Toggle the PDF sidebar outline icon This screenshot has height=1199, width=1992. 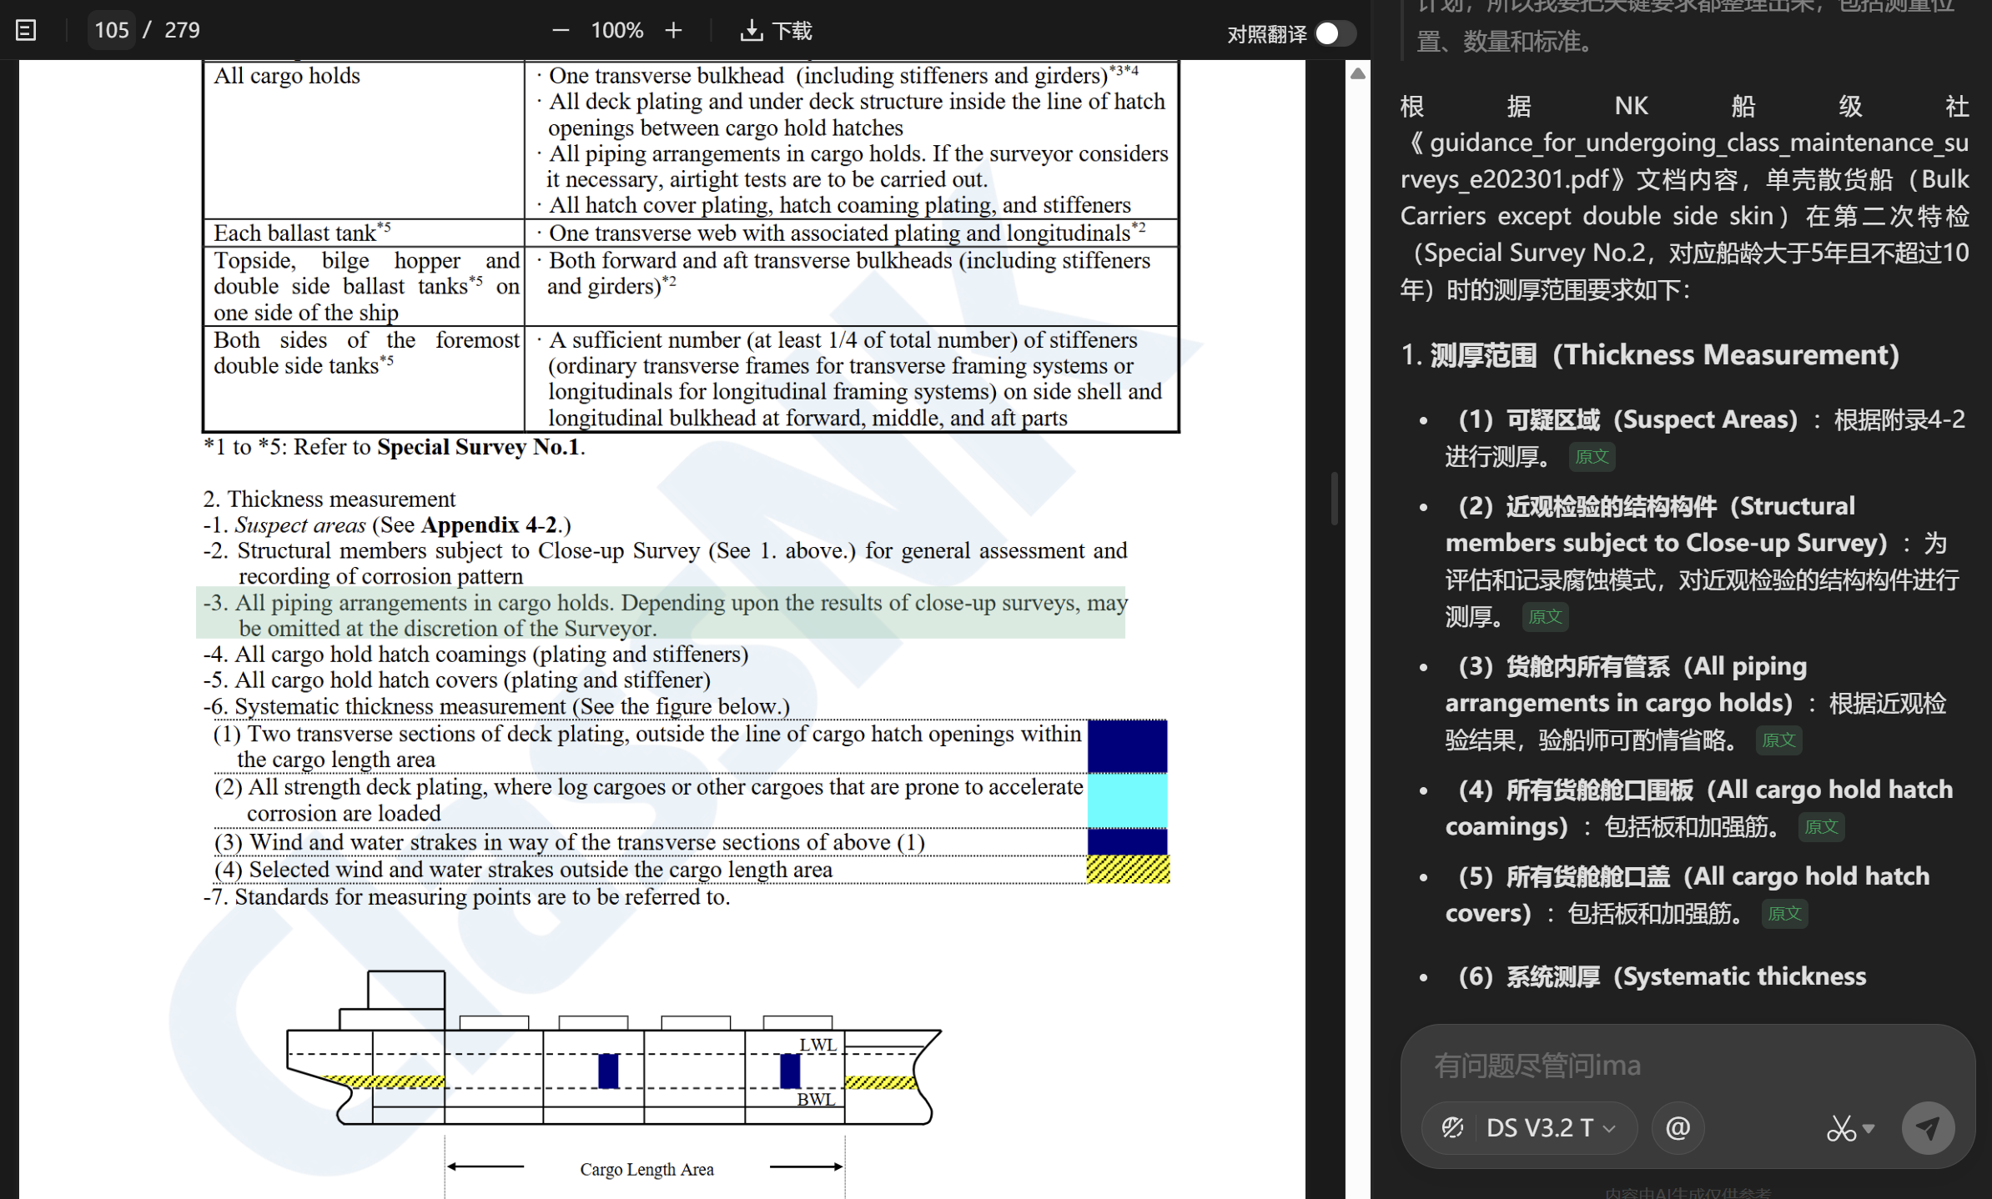pyautogui.click(x=26, y=31)
